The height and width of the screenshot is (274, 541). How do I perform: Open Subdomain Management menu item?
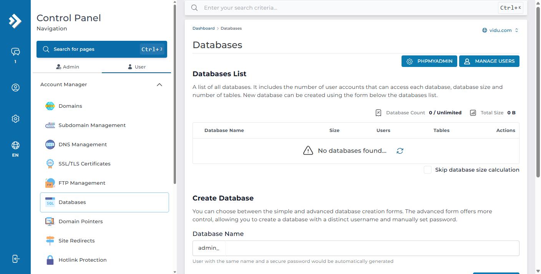coord(105,125)
